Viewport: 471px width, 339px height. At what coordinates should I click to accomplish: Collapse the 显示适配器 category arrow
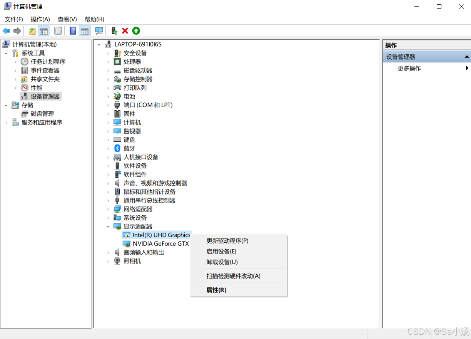(108, 227)
